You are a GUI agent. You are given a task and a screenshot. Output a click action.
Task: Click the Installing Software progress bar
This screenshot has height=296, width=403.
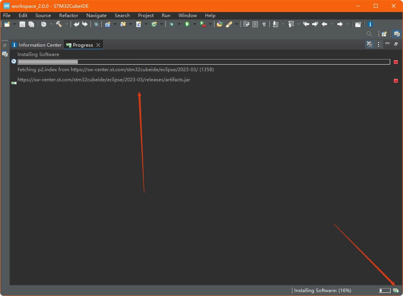203,62
